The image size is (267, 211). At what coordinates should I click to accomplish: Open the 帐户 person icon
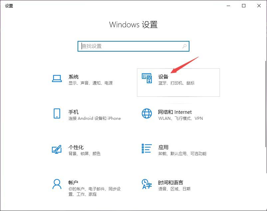pos(57,184)
